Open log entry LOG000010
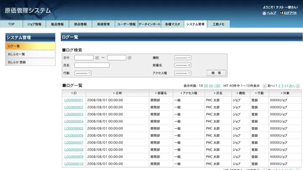Image resolution: width=303 pixels, height=170 pixels. pyautogui.click(x=74, y=164)
